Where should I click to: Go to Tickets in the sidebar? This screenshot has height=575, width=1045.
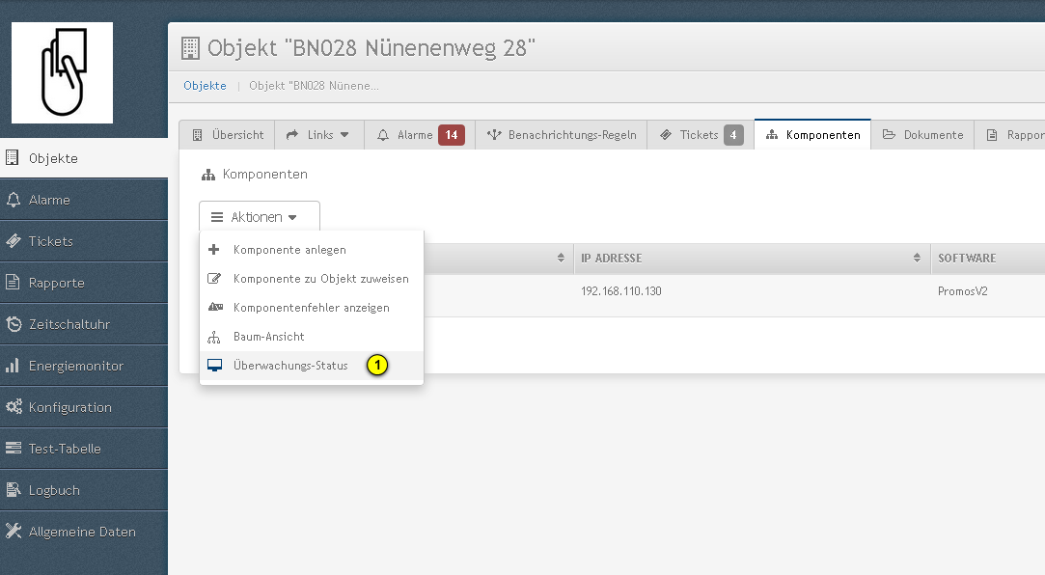click(x=84, y=241)
